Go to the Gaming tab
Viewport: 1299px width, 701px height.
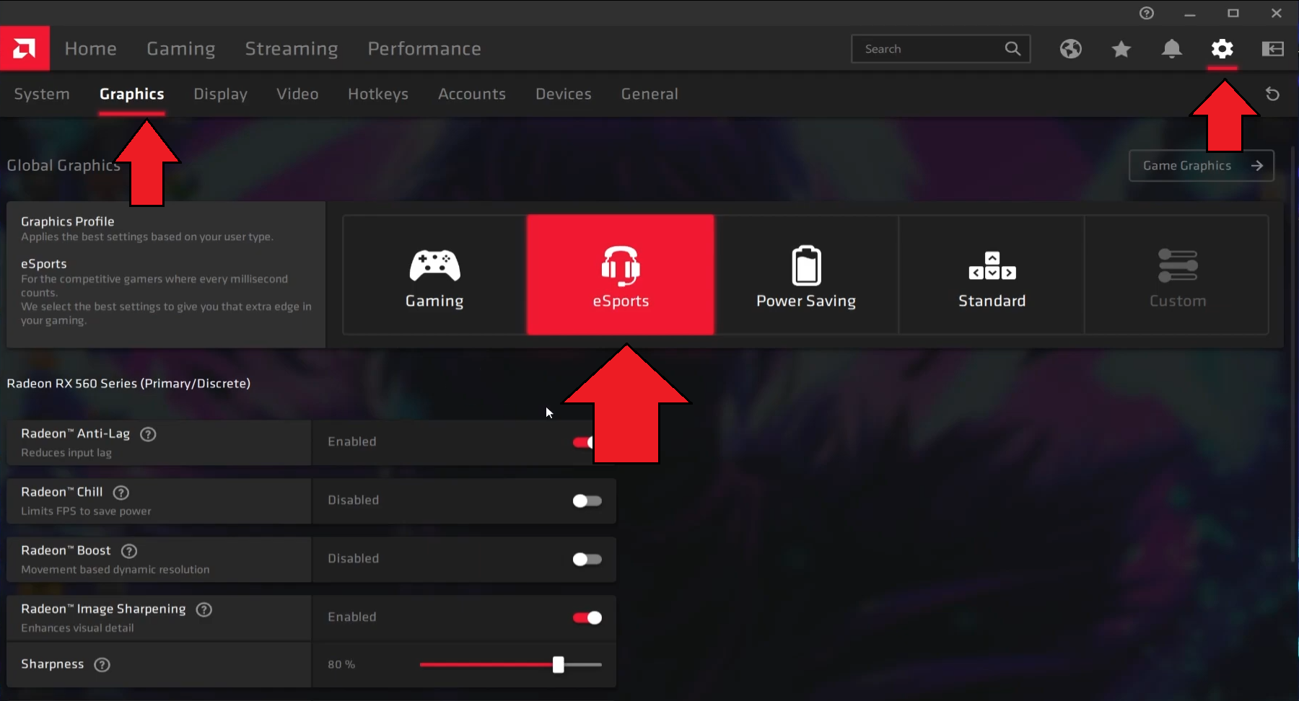coord(181,48)
